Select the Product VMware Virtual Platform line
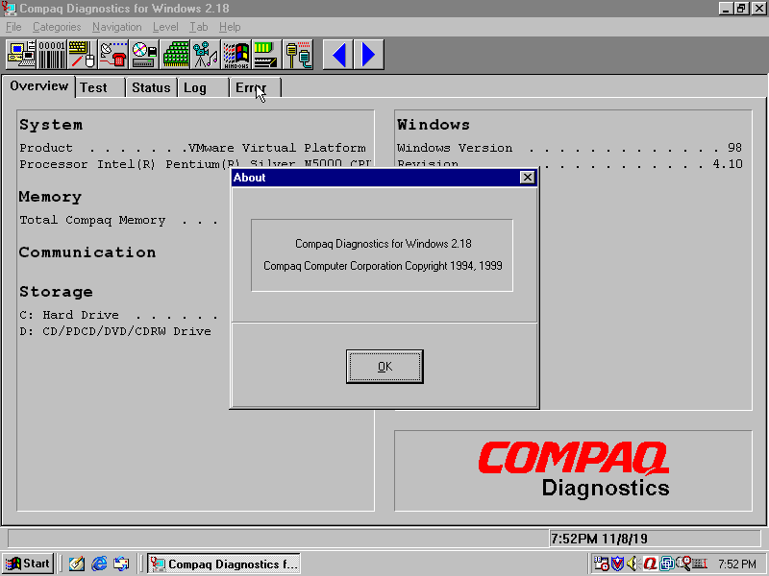769x576 pixels. click(x=193, y=148)
